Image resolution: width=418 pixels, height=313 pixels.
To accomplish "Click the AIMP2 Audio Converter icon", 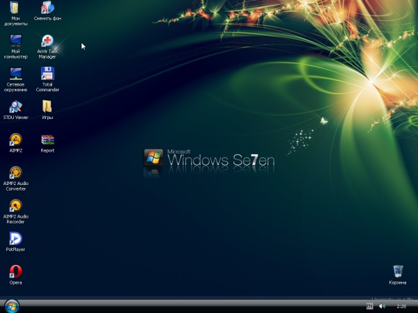I will tap(15, 172).
